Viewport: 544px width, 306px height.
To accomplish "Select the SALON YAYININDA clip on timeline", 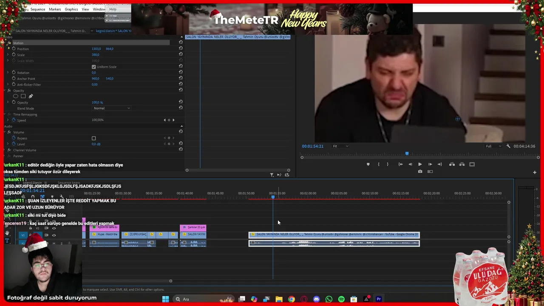I will tap(334, 235).
